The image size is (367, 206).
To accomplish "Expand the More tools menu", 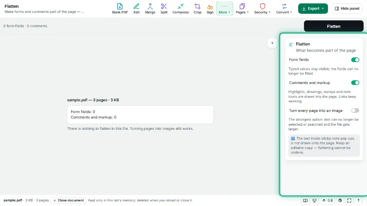I will [x=224, y=9].
